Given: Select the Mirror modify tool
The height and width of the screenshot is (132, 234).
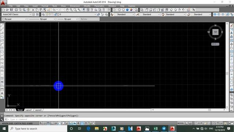Looking at the screenshot, I should (231, 33).
